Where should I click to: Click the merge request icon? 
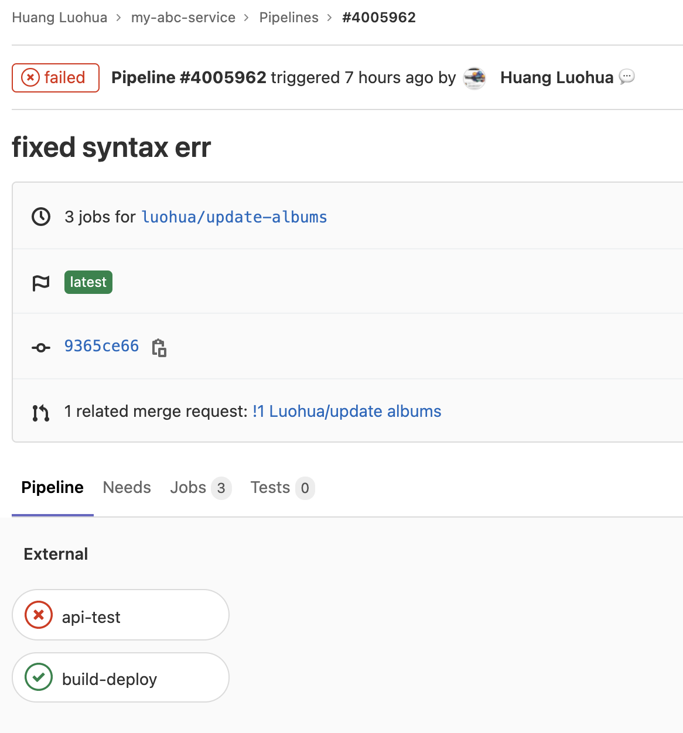(41, 412)
